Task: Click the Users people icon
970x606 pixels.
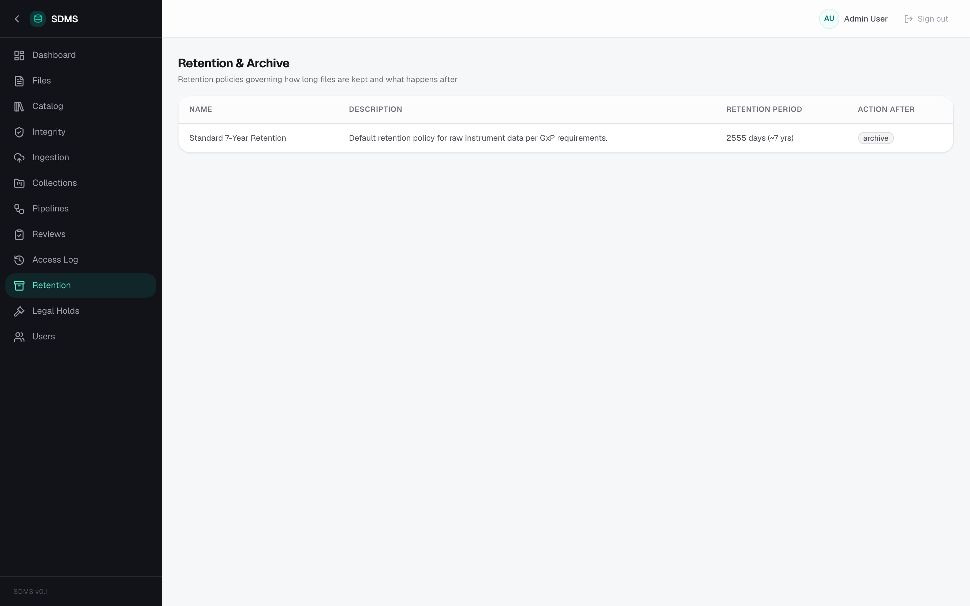Action: pyautogui.click(x=19, y=337)
